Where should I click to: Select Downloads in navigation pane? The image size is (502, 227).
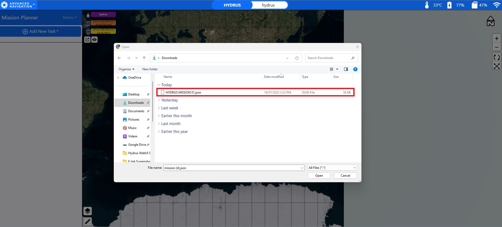point(132,103)
